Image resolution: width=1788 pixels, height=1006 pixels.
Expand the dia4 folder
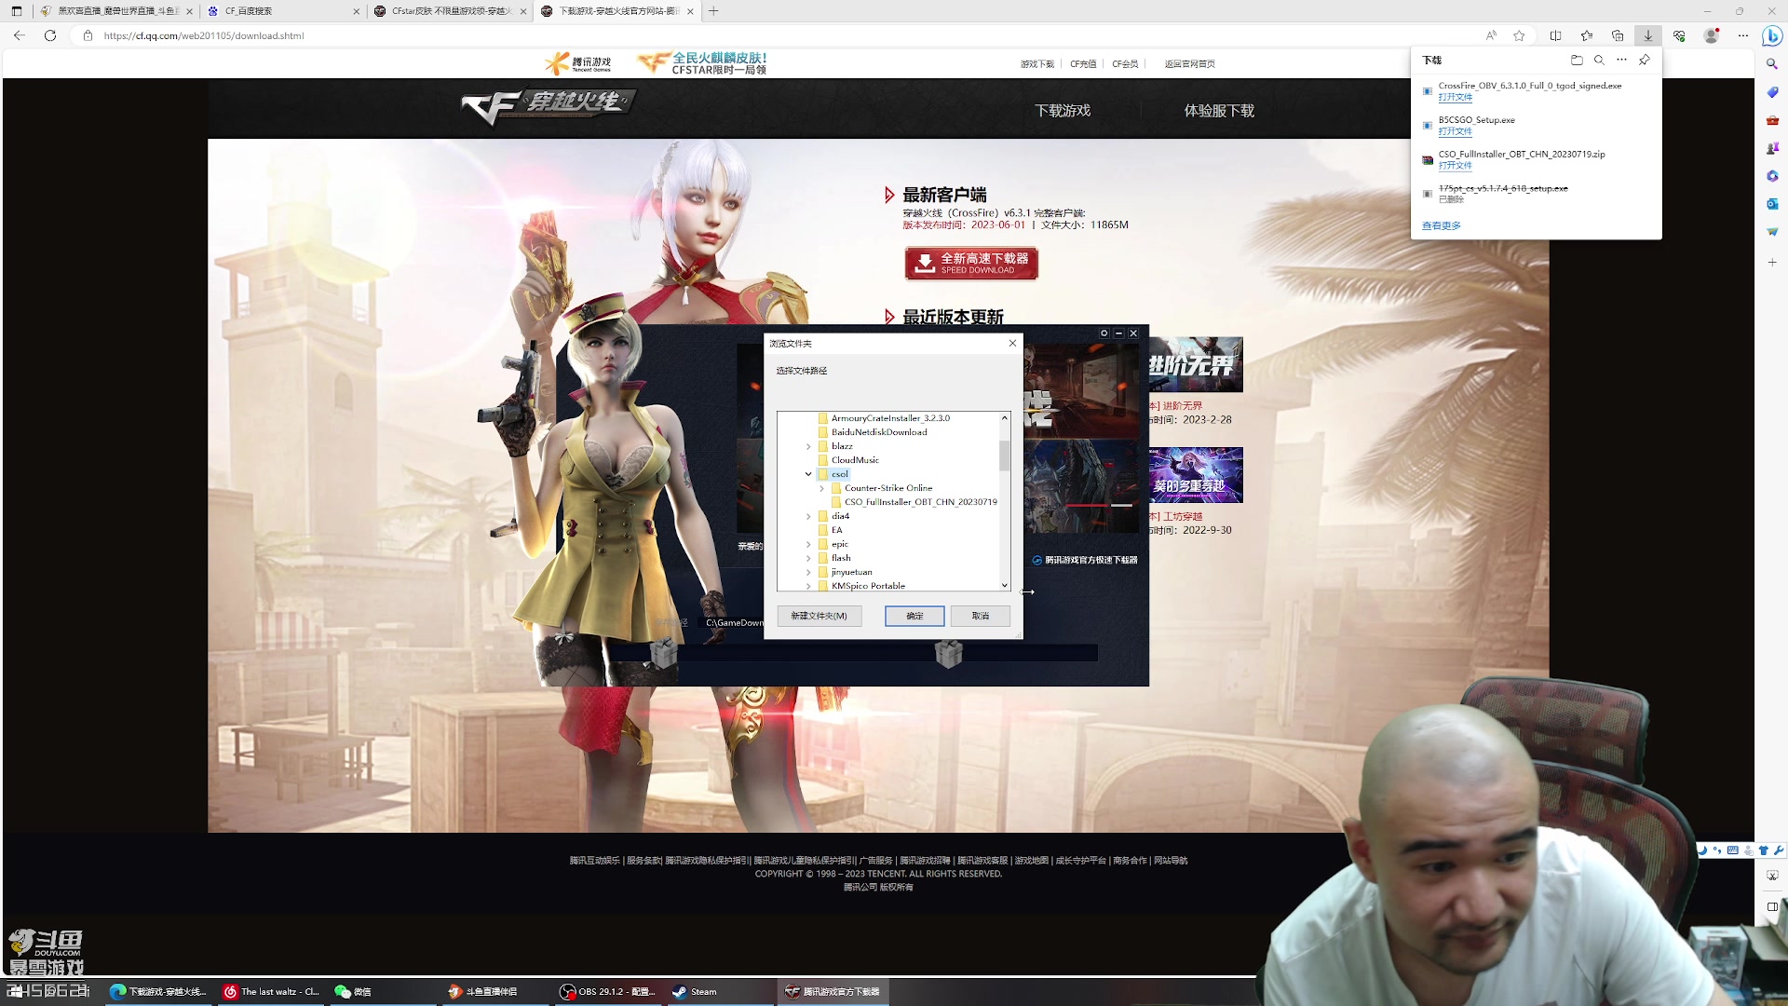click(x=808, y=516)
